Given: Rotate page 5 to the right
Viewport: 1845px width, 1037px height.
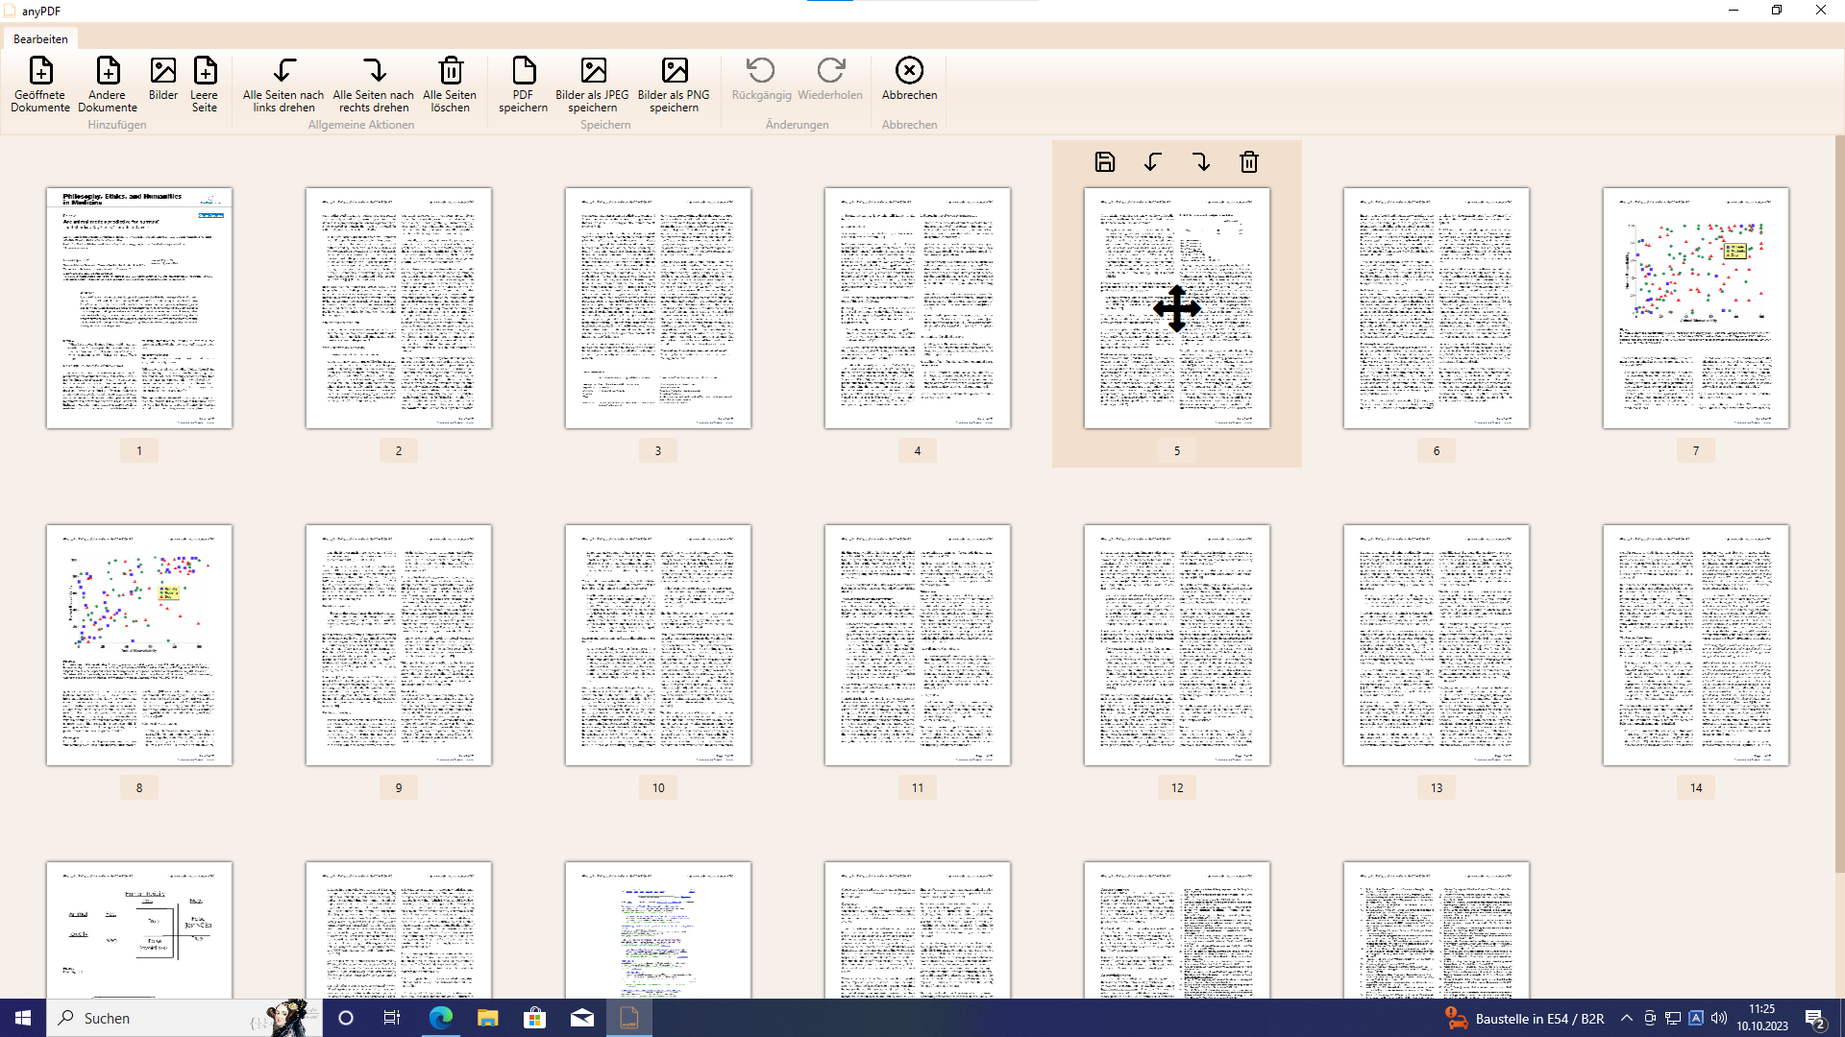Looking at the screenshot, I should pos(1201,162).
